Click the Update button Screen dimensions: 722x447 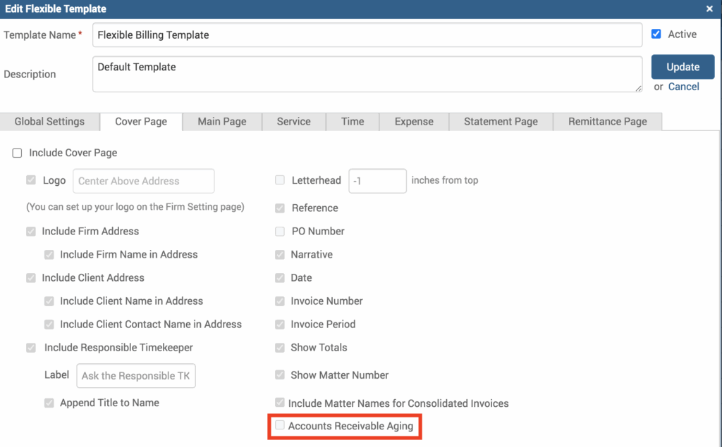coord(682,67)
